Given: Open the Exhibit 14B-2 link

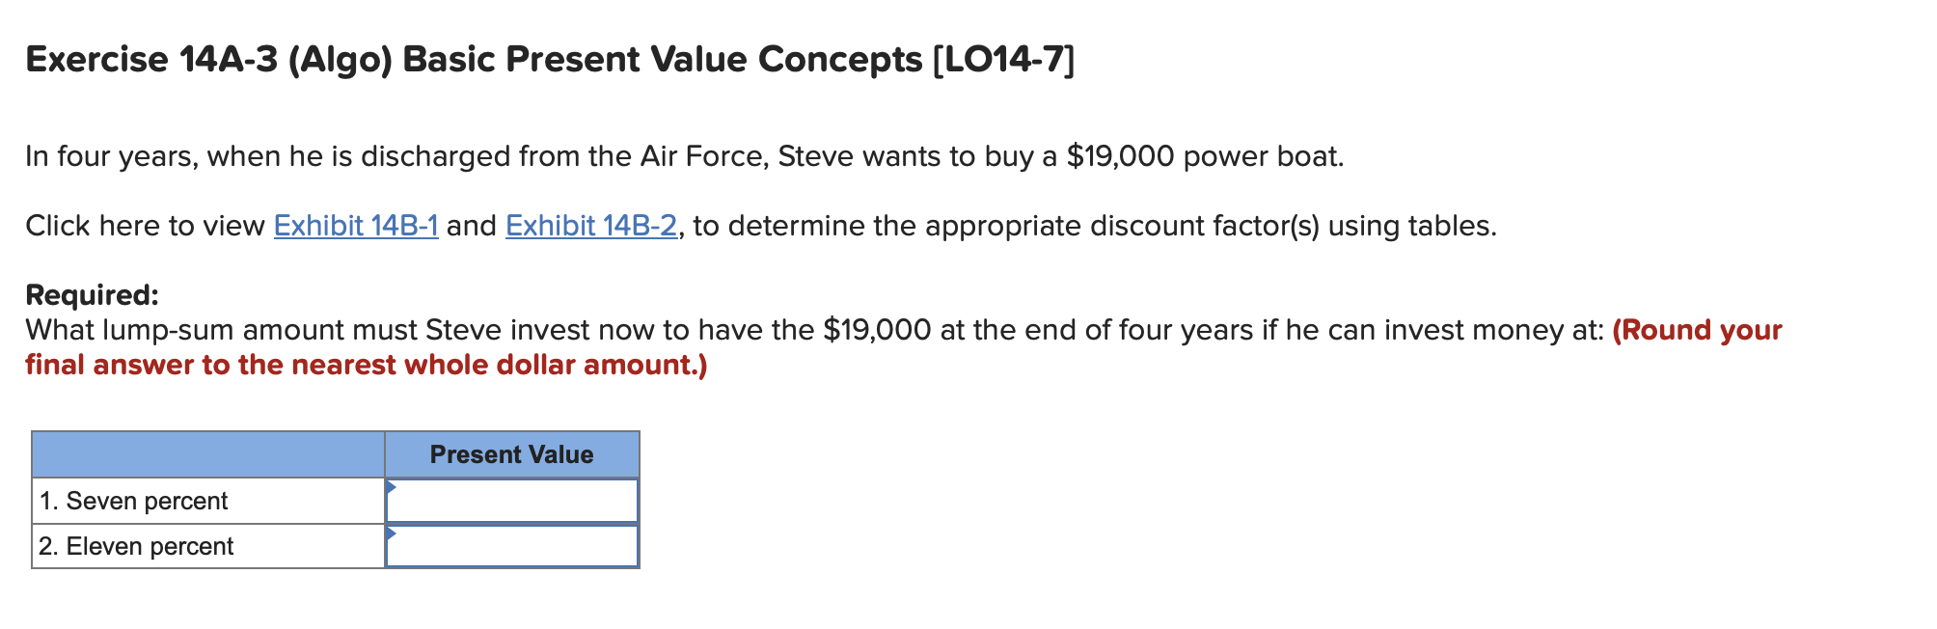Looking at the screenshot, I should click(590, 226).
